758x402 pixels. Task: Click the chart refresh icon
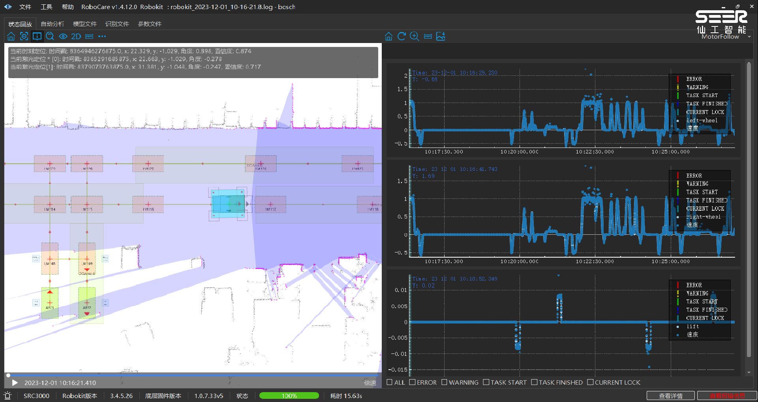click(402, 37)
